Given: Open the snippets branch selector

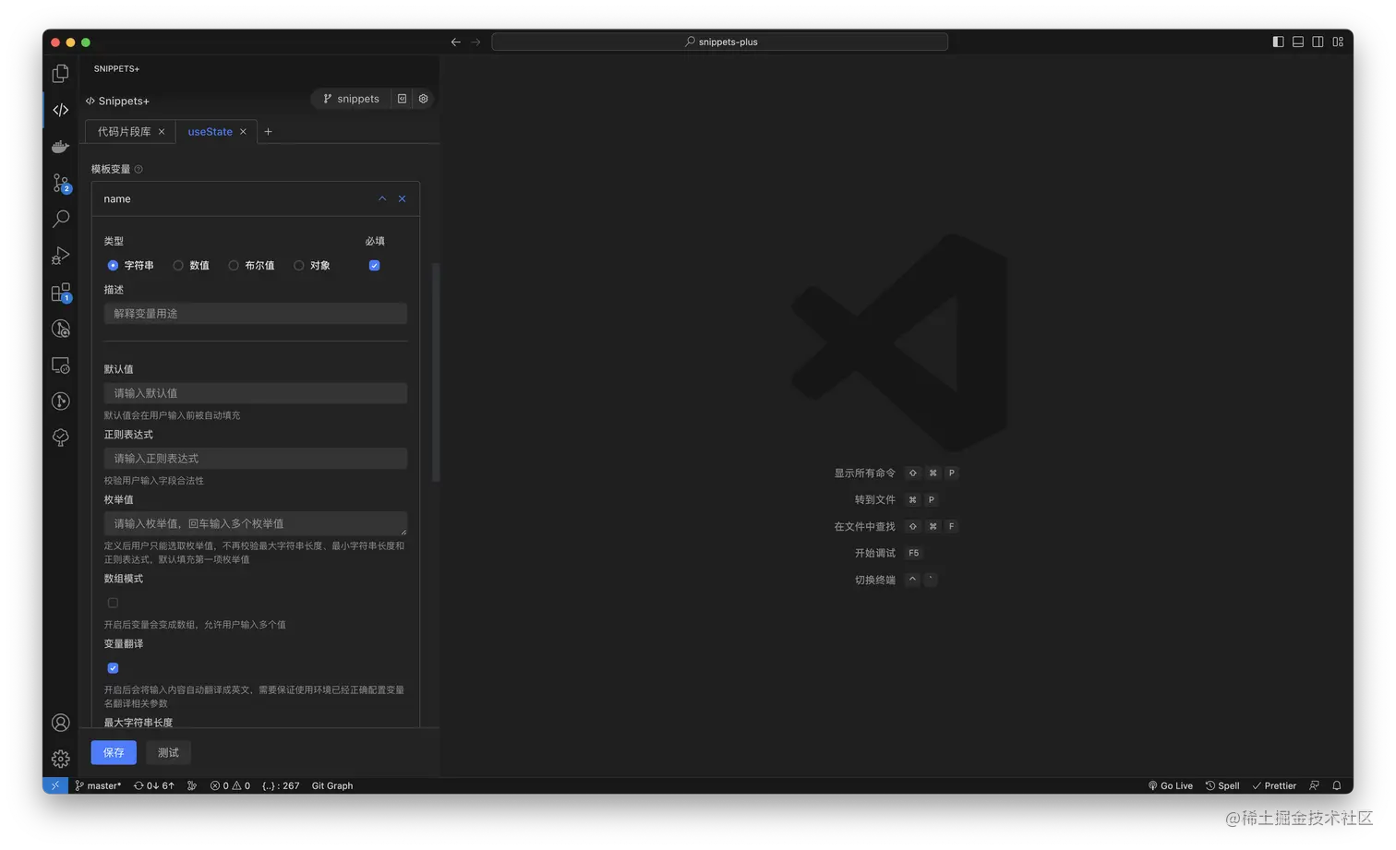Looking at the screenshot, I should click(351, 99).
